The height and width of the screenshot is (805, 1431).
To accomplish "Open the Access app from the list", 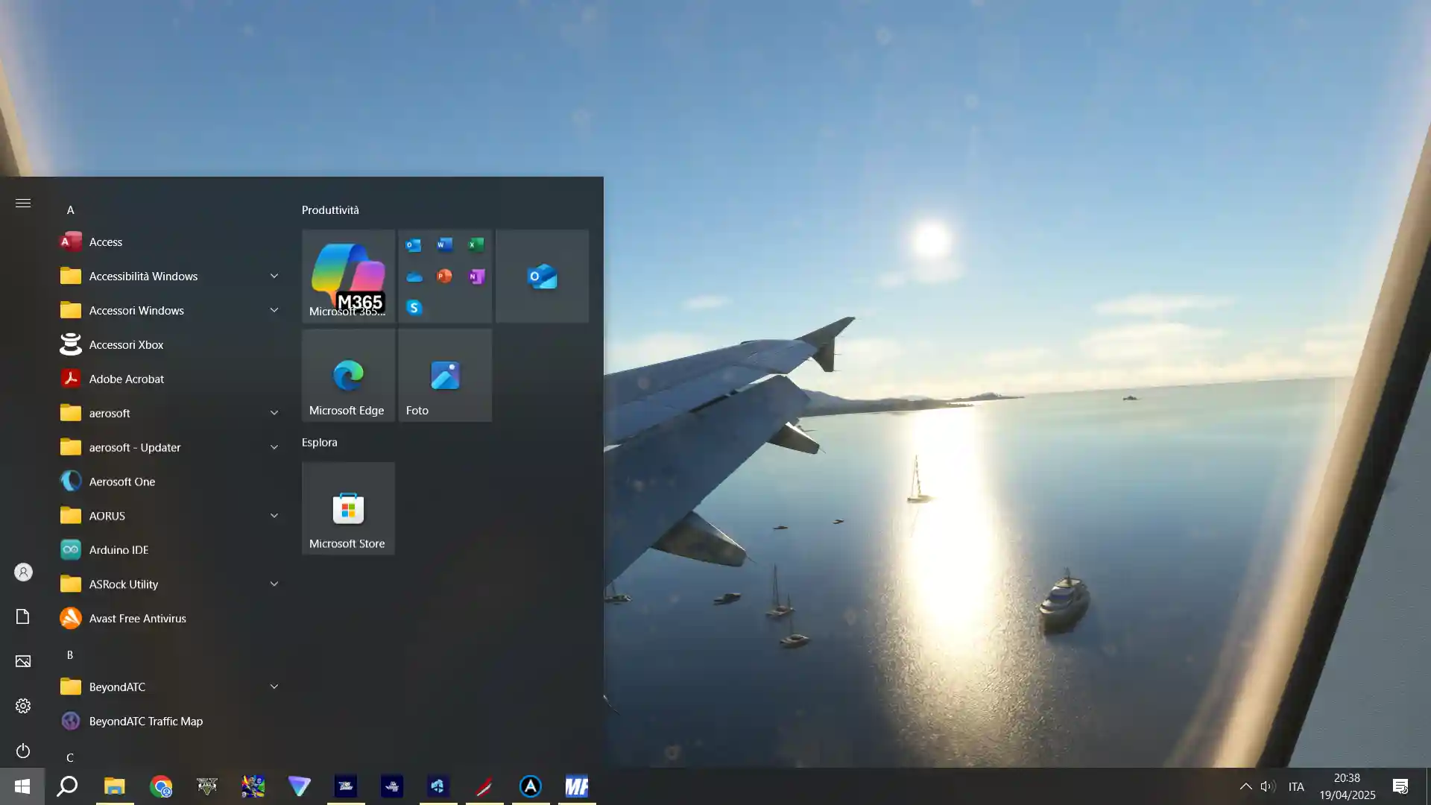I will [x=169, y=241].
